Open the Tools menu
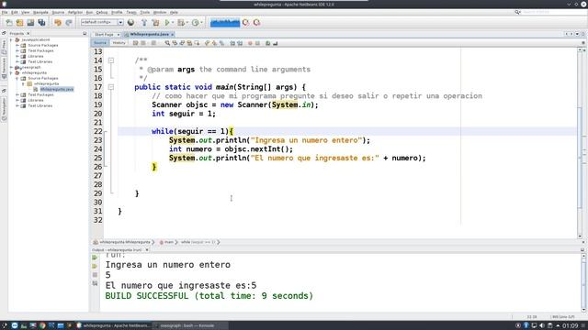Screen dimensions: 588x330 click(x=145, y=12)
